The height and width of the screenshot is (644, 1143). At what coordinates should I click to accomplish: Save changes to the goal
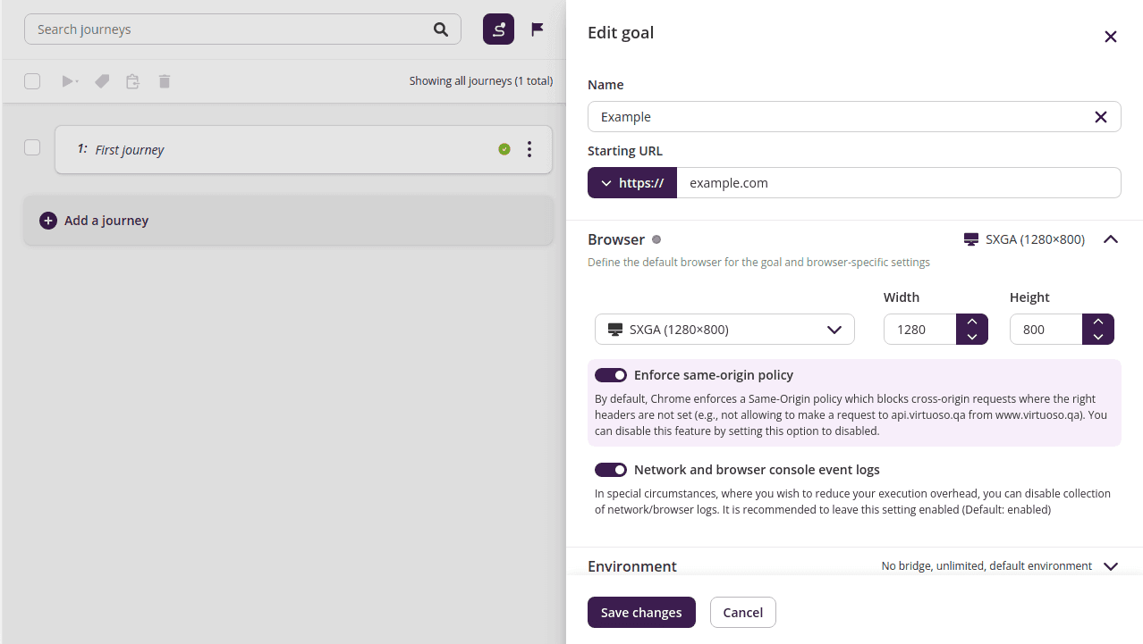[x=641, y=612]
